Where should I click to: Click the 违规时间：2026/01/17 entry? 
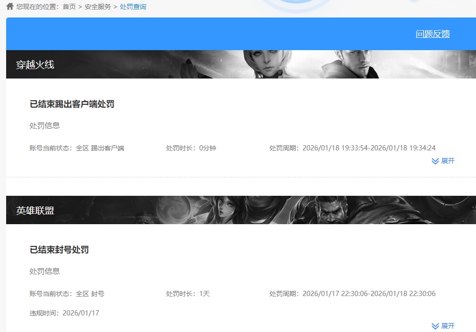(64, 313)
